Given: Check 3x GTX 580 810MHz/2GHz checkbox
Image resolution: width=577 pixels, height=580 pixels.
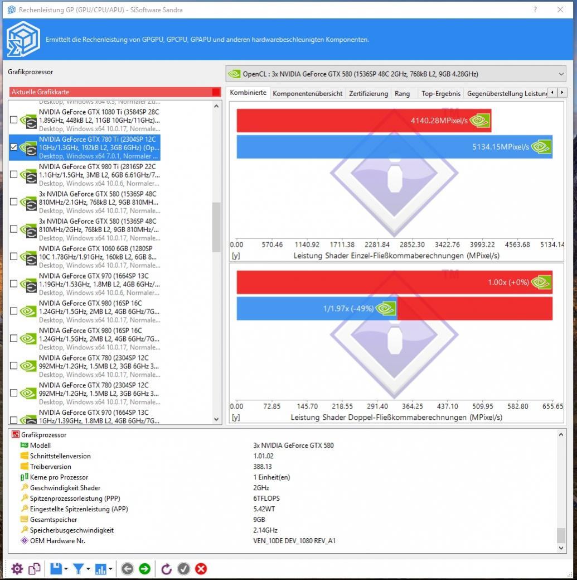Looking at the screenshot, I should tap(14, 229).
